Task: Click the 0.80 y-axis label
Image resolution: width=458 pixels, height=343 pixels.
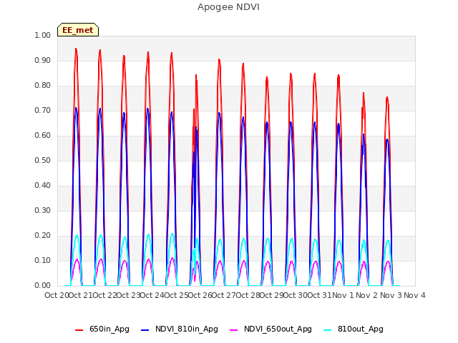Action: coord(43,86)
